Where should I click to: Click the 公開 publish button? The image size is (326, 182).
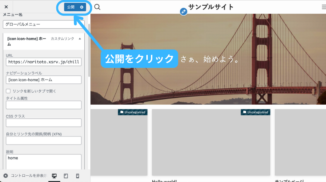pyautogui.click(x=71, y=7)
